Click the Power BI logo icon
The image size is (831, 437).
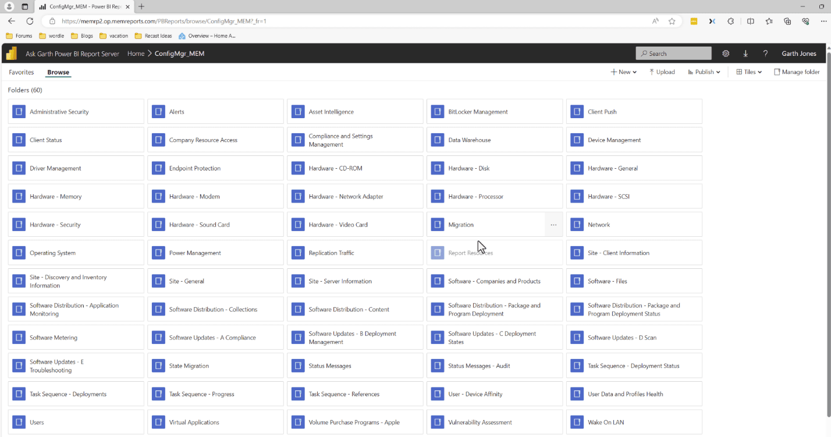pos(11,53)
